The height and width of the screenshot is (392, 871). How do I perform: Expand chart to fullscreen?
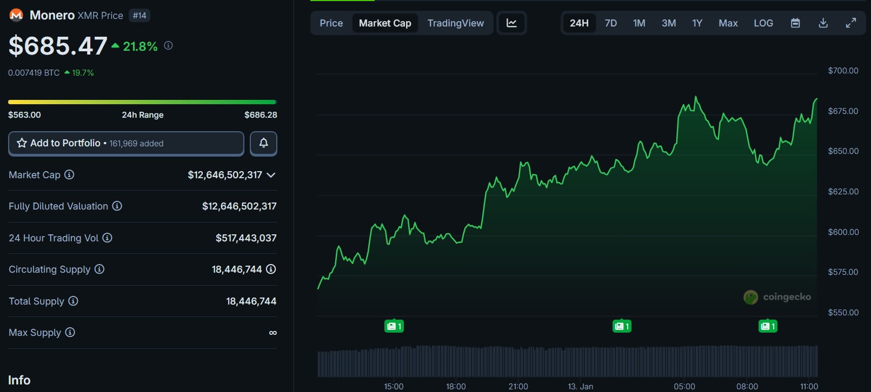[850, 23]
